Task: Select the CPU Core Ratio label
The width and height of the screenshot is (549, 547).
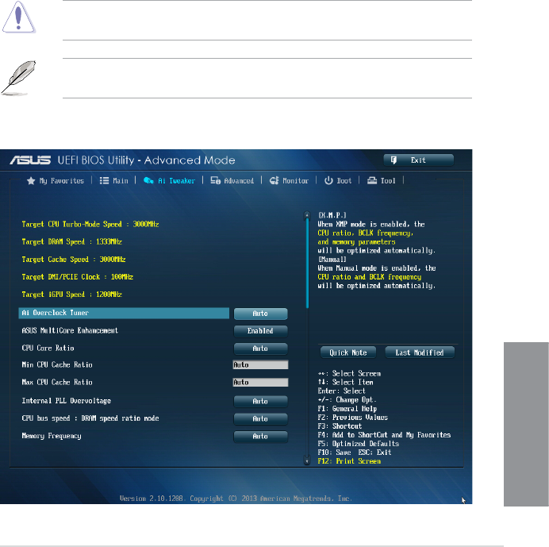Action: (48, 349)
